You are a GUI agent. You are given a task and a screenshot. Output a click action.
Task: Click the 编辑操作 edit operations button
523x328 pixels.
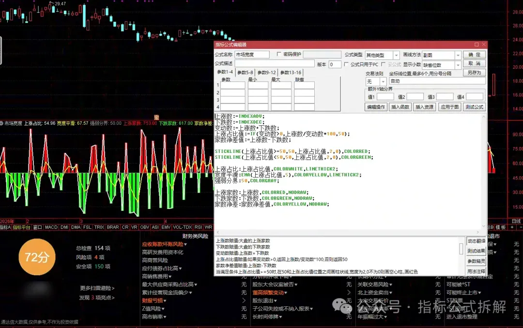click(376, 107)
